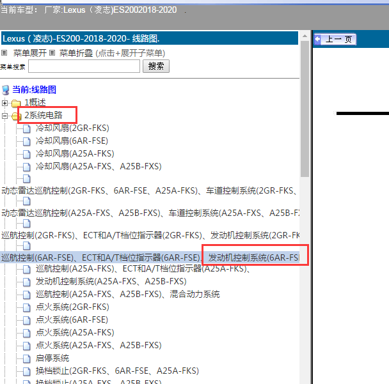Image resolution: width=389 pixels, height=384 pixels.
Task: Click the menu panel vertical scrollbar thumb
Action: tap(305, 109)
